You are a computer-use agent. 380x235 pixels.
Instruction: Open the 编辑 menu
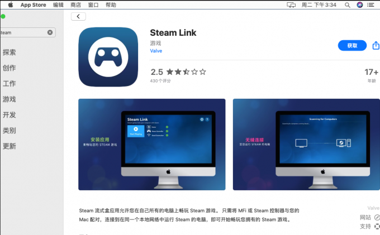tap(58, 5)
